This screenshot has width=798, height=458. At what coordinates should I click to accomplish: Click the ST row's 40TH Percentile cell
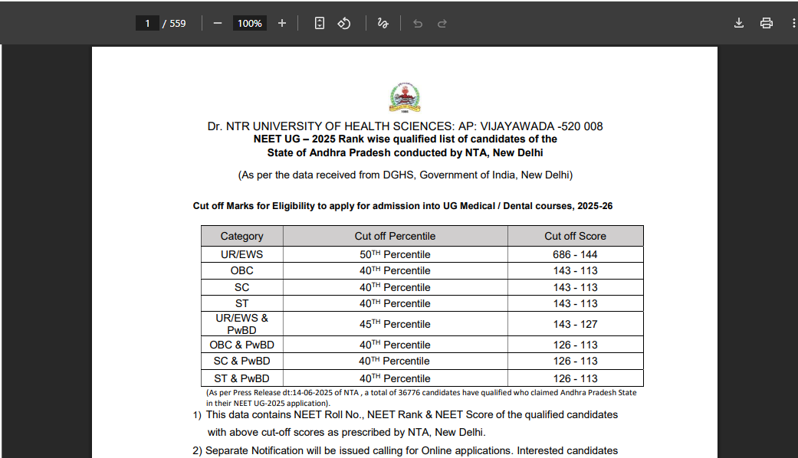395,304
